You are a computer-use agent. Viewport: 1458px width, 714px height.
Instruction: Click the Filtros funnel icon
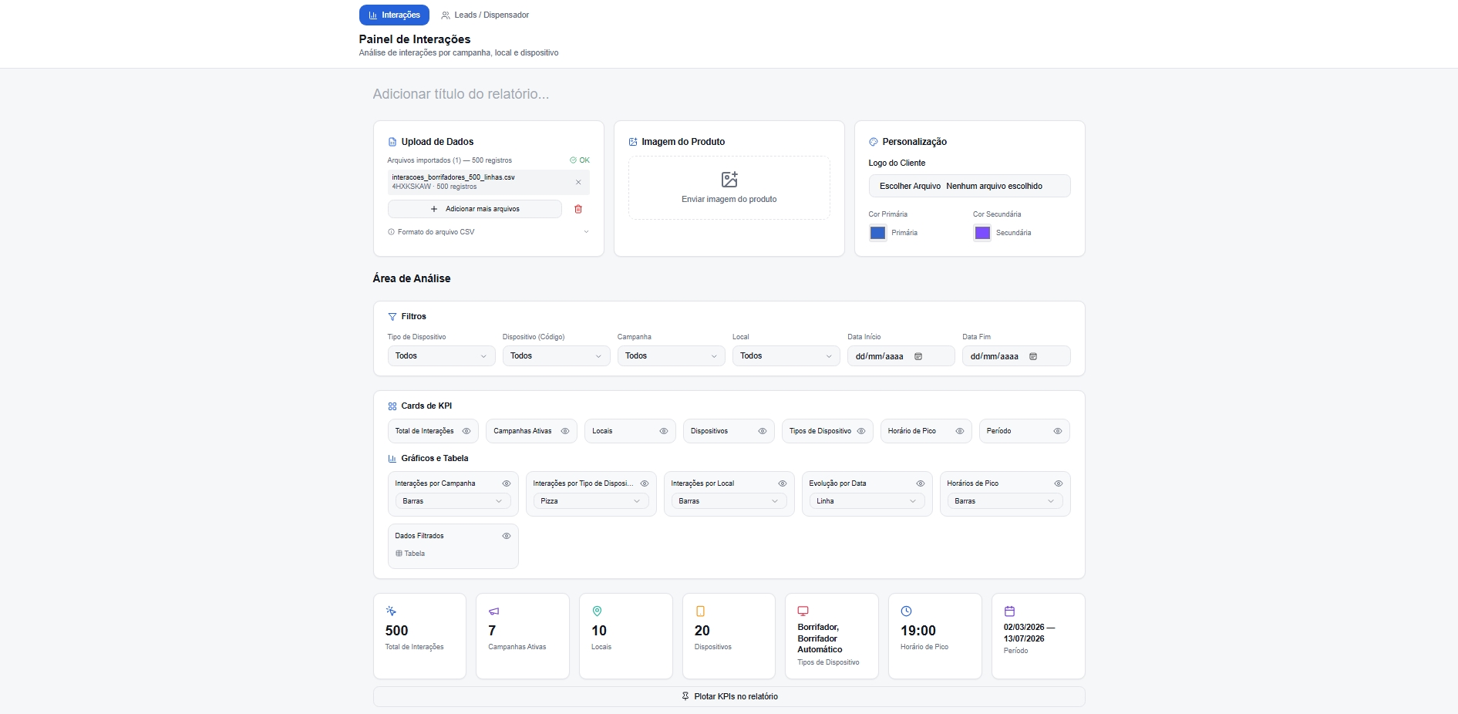pyautogui.click(x=392, y=317)
